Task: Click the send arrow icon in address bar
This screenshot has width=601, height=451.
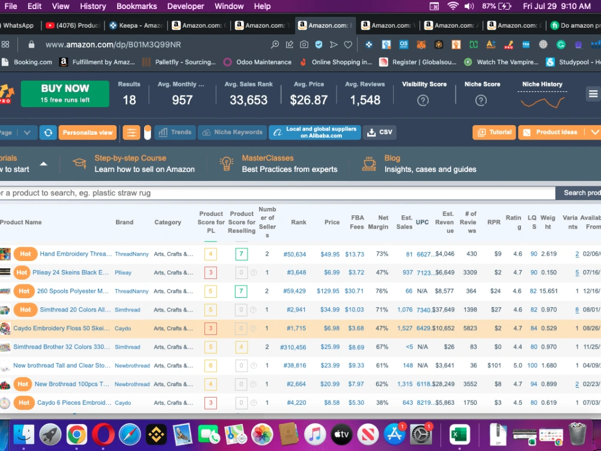Action: (334, 45)
